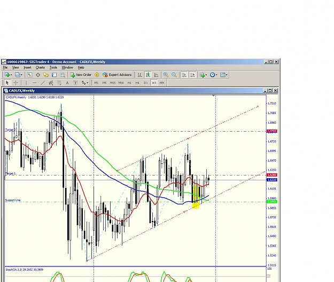The image size is (334, 282).
Task: Click the blue 1.6220 current price tag
Action: (x=272, y=180)
